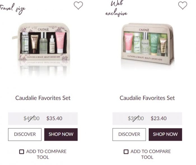This screenshot has width=196, height=165.
Task: Click Add to Compare Tool text under $23.40 set
Action: click(151, 154)
